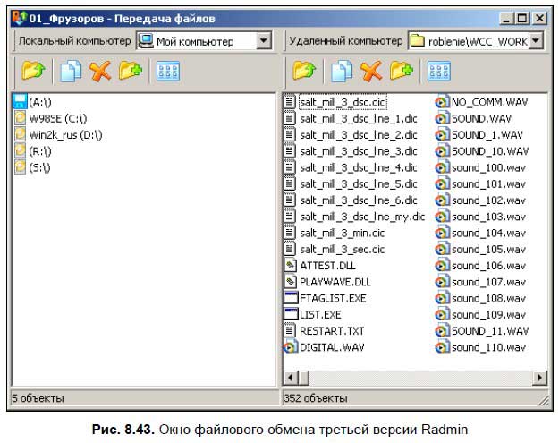Select drive W98SE (C:\)
This screenshot has width=559, height=443.
57,118
